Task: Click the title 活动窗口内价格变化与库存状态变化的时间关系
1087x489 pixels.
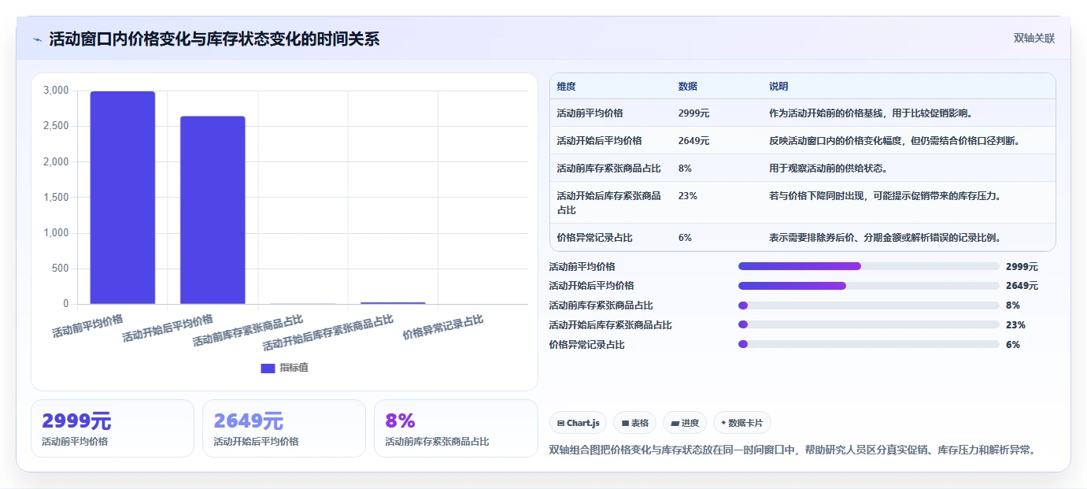Action: [214, 39]
